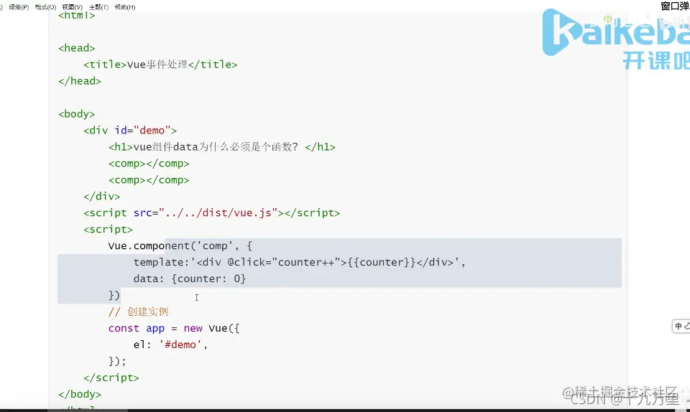Click the // 创建实例 comment line
Viewport: 690px width, 412px height.
[x=138, y=312]
